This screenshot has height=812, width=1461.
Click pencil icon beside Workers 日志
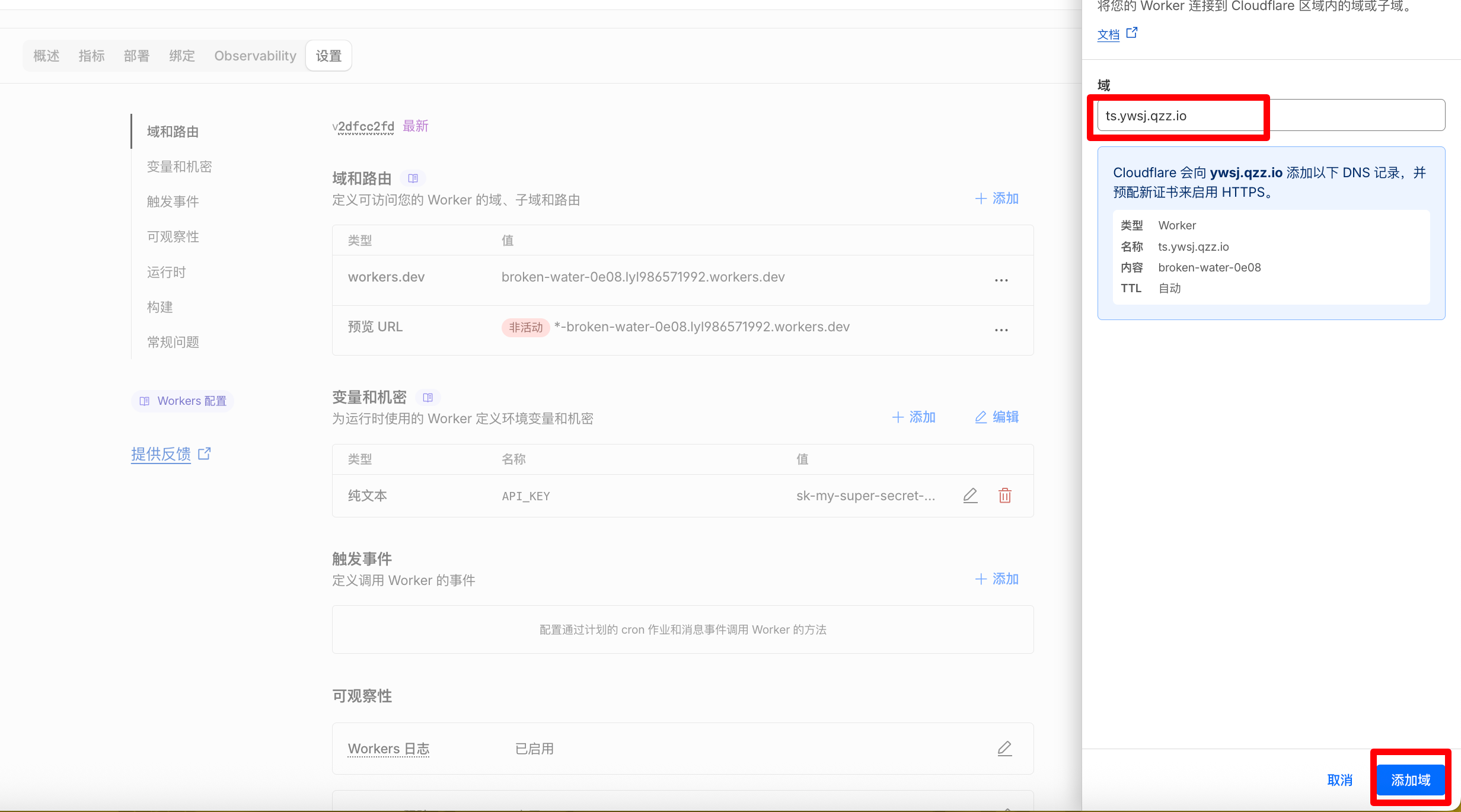point(1004,749)
